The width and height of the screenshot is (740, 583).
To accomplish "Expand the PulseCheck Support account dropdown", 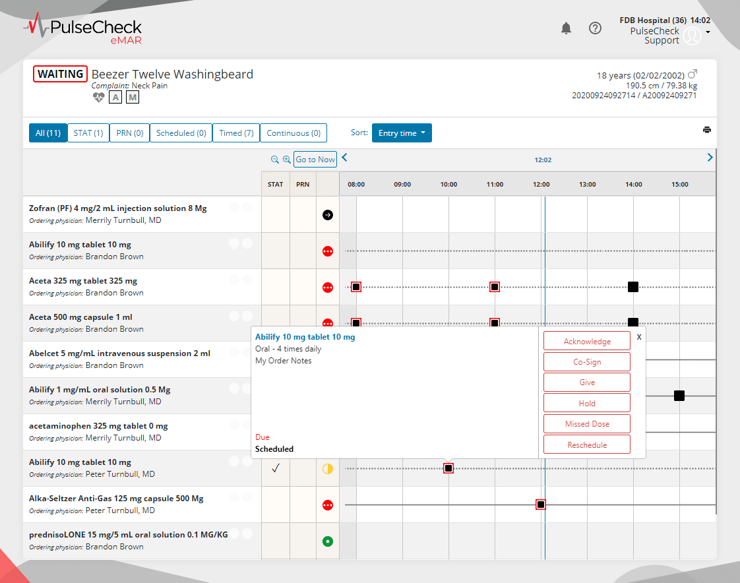I will [x=706, y=31].
